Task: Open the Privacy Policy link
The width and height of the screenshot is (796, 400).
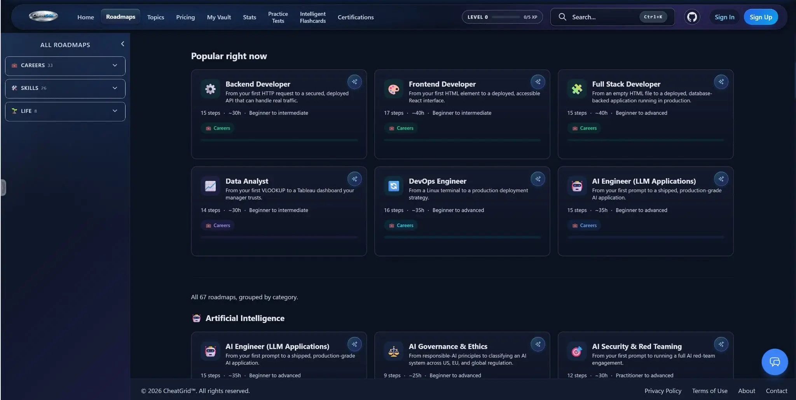Action: pos(663,391)
